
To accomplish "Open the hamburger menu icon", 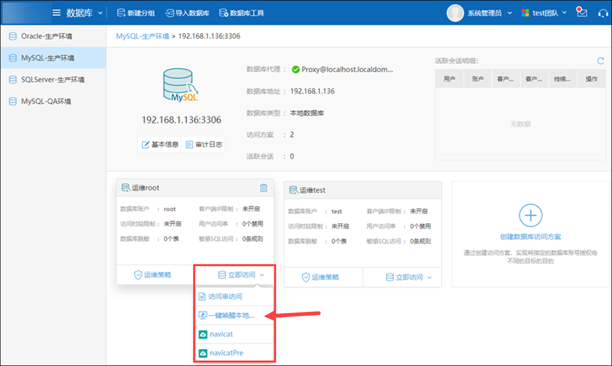I will click(57, 13).
